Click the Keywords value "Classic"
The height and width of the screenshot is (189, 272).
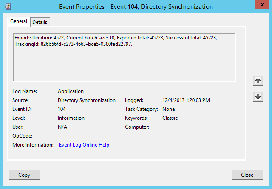point(170,118)
